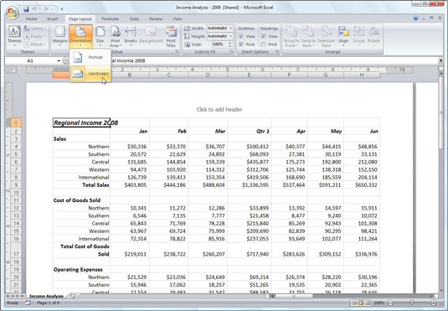
Task: Toggle Headings View checkbox
Action: coord(264,36)
